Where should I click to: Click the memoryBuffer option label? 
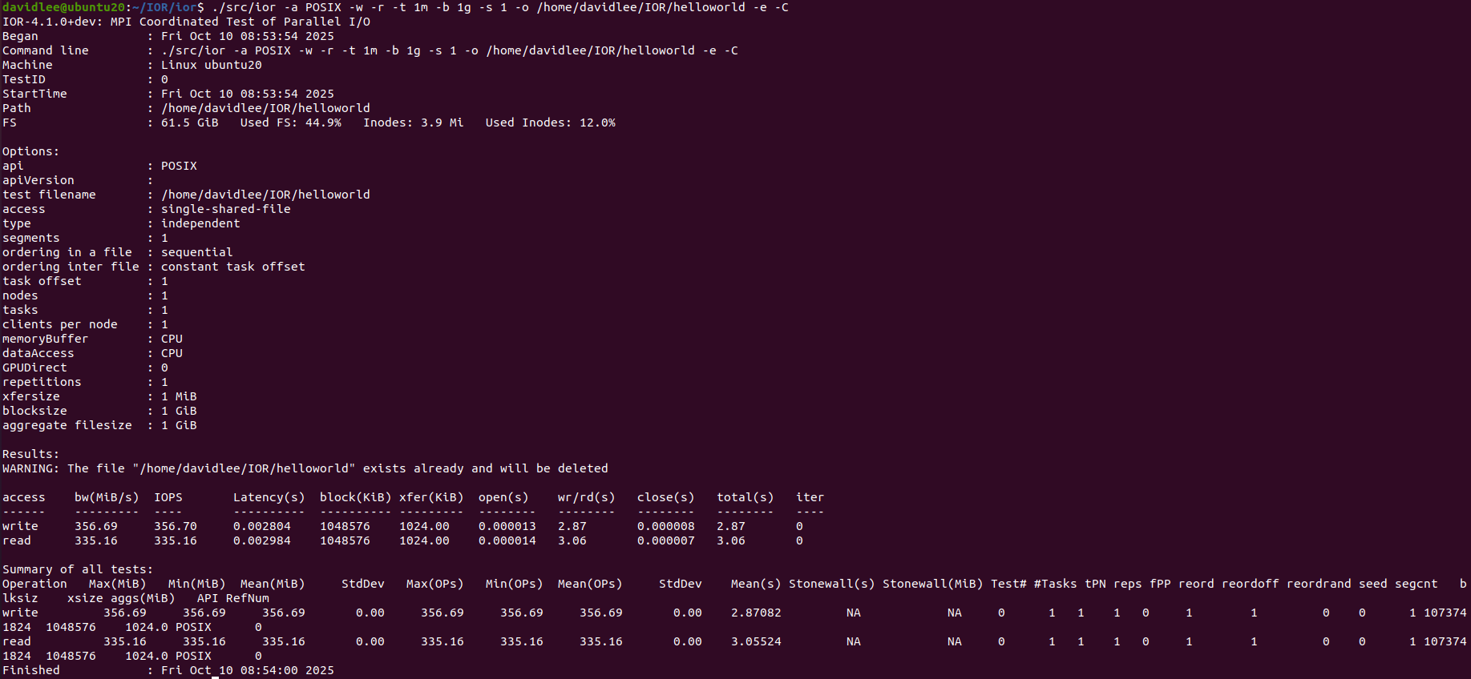(45, 339)
